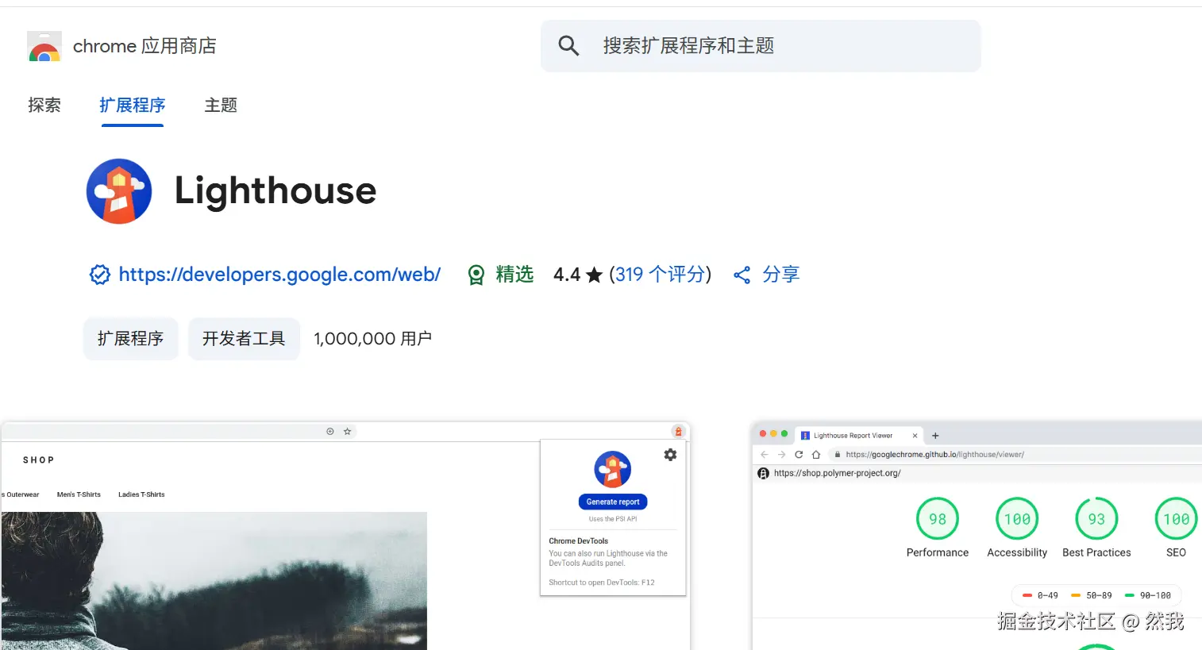Click the 精选 featured badge icon

coord(476,275)
